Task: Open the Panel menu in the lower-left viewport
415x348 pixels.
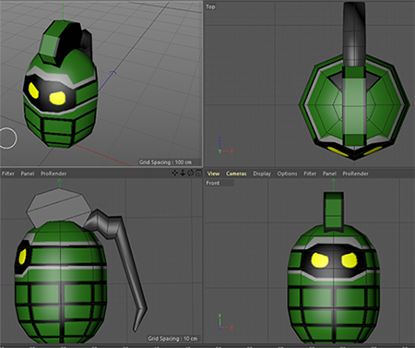Action: click(28, 174)
